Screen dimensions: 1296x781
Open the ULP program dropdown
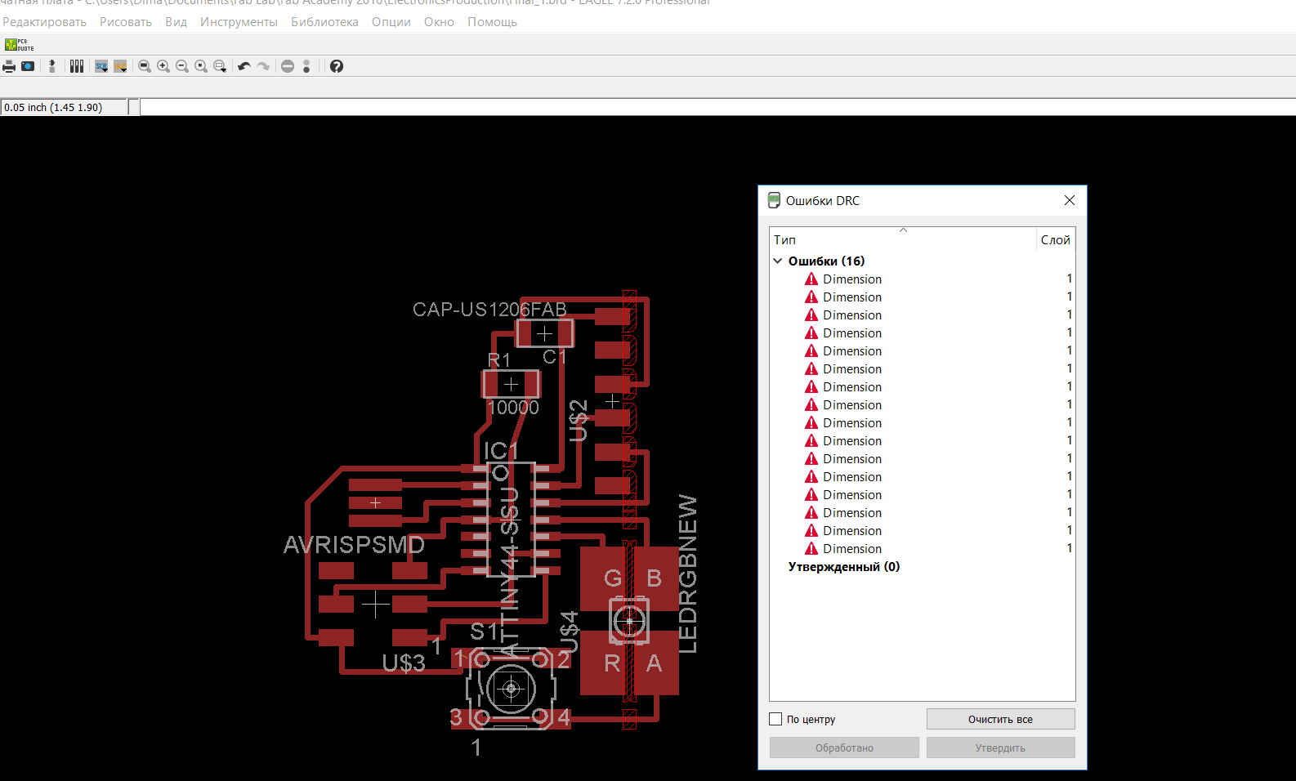120,66
